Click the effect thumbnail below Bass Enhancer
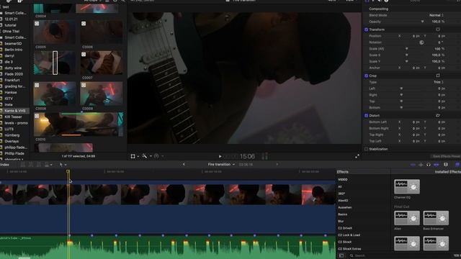 (x=436, y=243)
